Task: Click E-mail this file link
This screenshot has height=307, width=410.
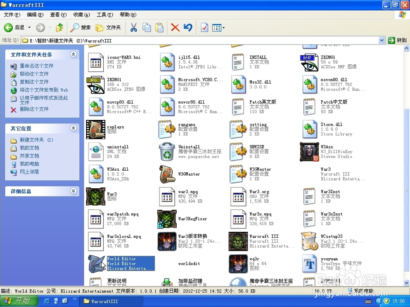Action: pyautogui.click(x=44, y=100)
